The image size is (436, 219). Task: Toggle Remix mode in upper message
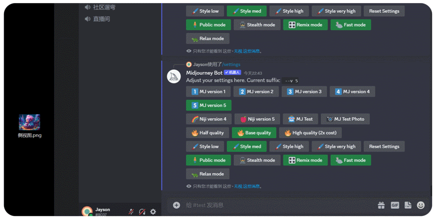click(x=305, y=25)
